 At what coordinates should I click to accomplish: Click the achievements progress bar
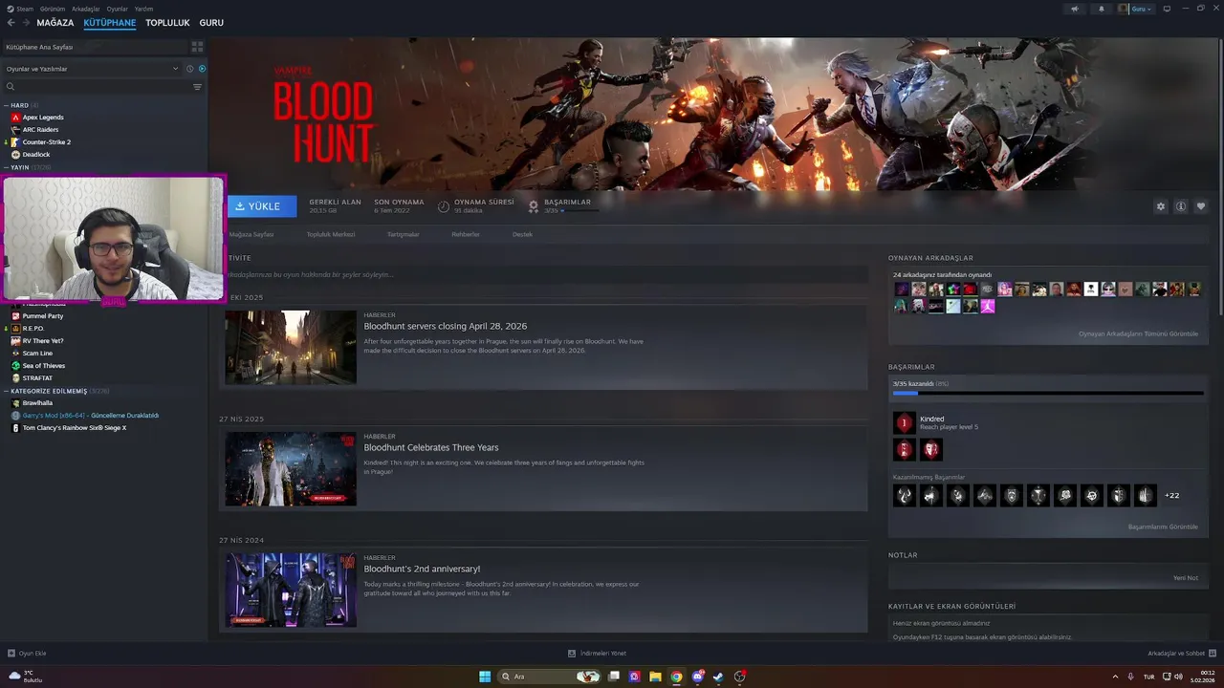pyautogui.click(x=1047, y=393)
